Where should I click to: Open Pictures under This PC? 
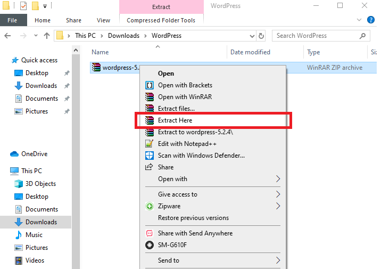[x=37, y=248]
